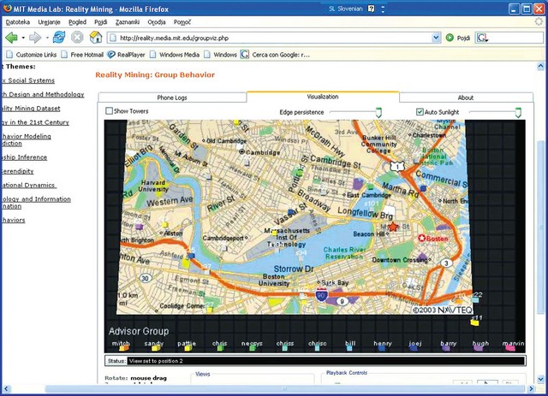Image resolution: width=548 pixels, height=396 pixels.
Task: Click the Stop loading icon
Action: click(77, 38)
